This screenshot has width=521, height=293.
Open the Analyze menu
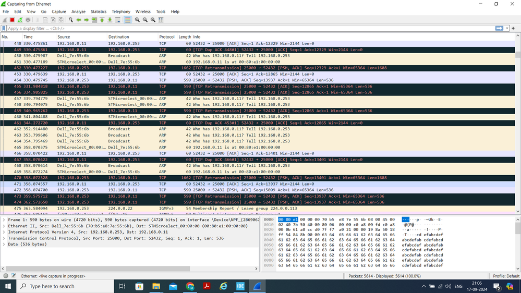click(x=78, y=11)
